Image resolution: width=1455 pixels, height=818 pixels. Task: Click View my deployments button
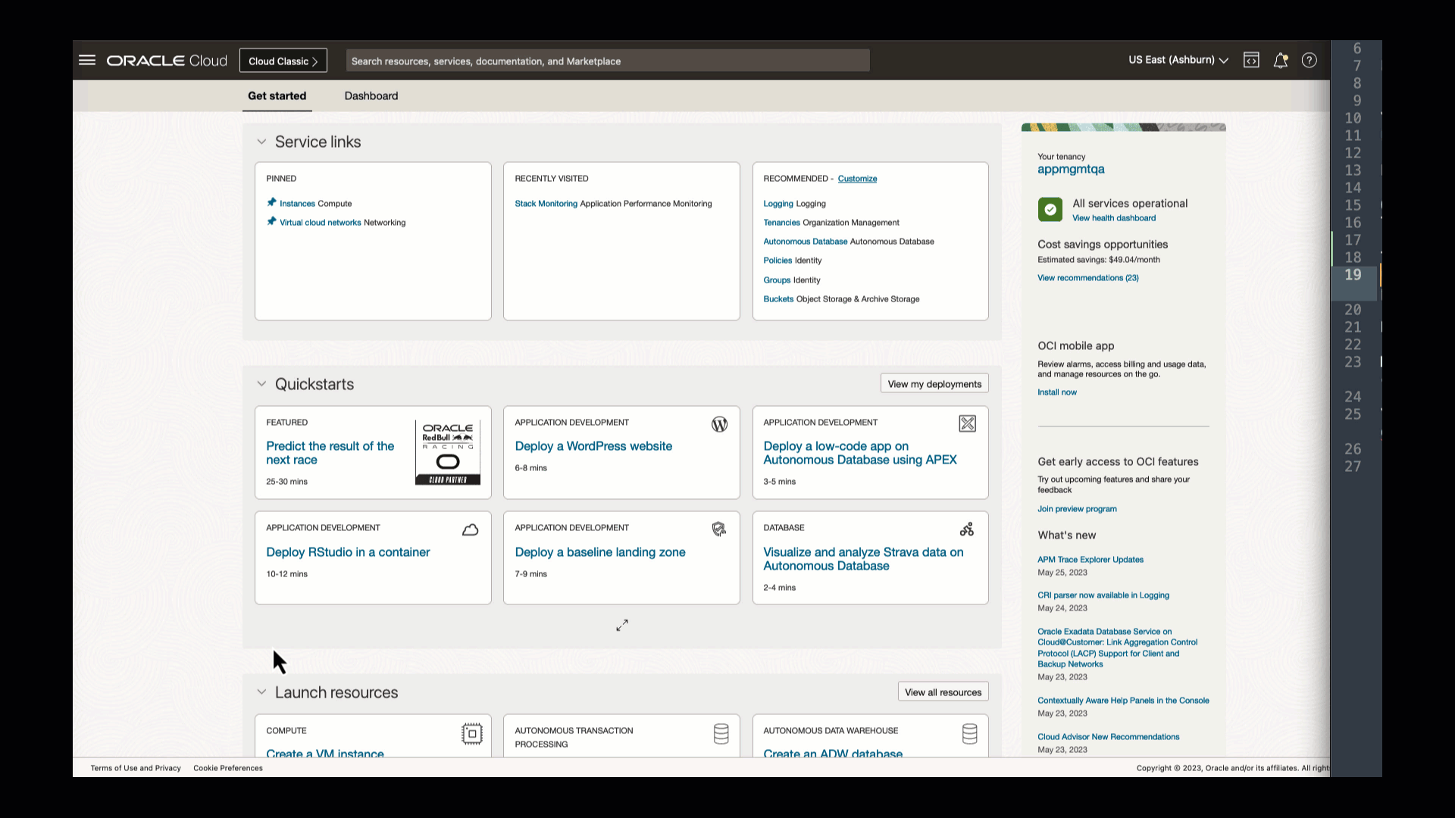pos(934,383)
